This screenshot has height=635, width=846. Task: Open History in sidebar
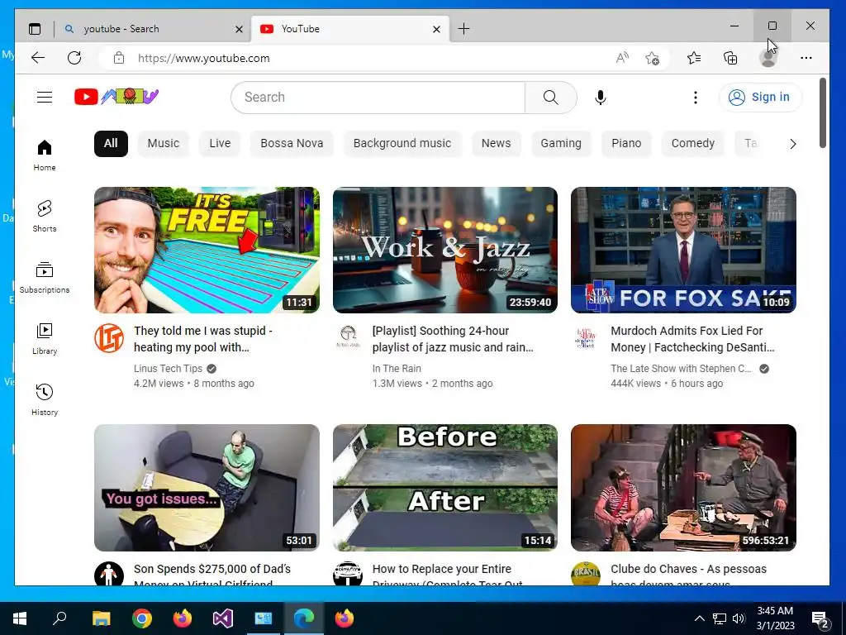tap(45, 399)
